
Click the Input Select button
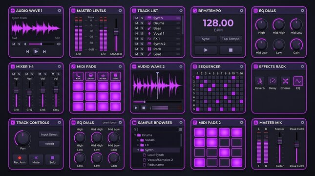49,134
